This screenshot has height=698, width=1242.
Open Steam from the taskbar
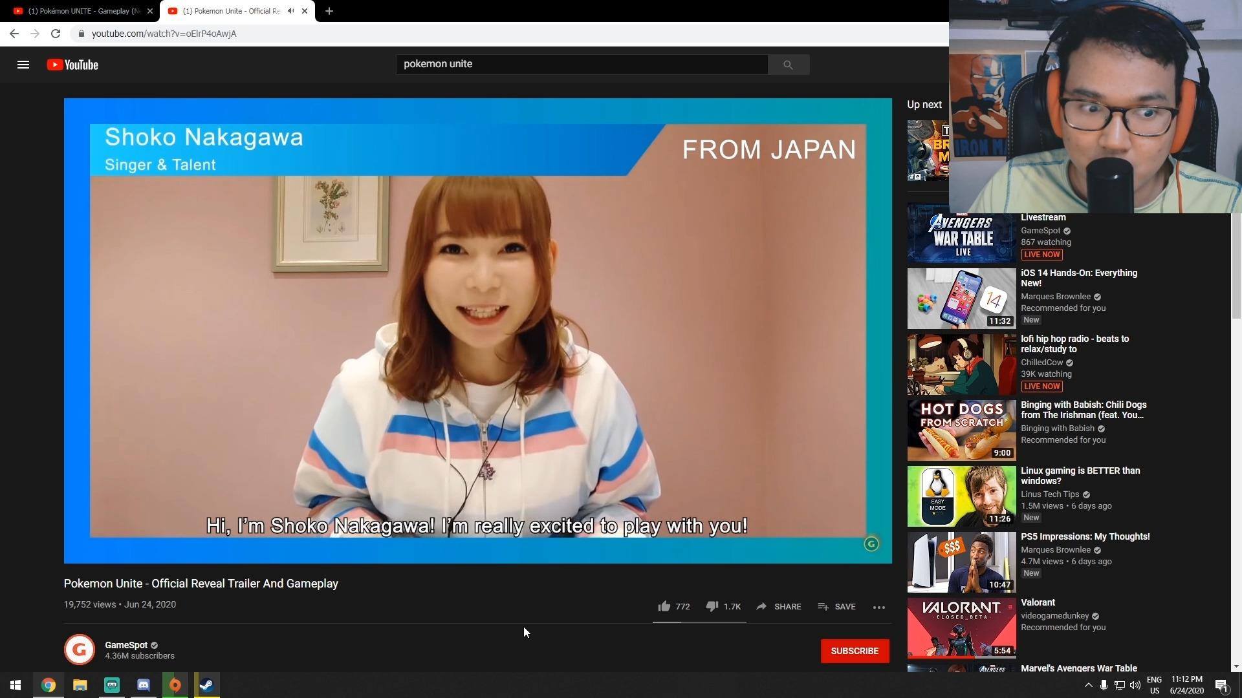pyautogui.click(x=207, y=685)
